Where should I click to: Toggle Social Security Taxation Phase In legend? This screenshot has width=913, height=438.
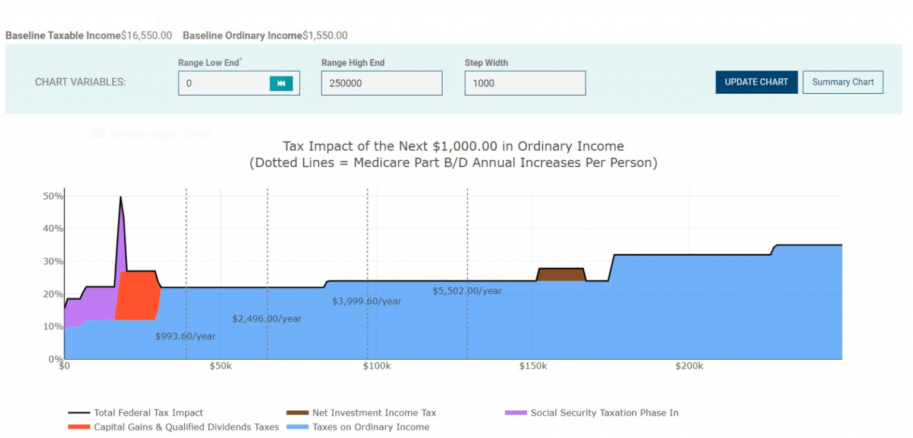(x=591, y=412)
